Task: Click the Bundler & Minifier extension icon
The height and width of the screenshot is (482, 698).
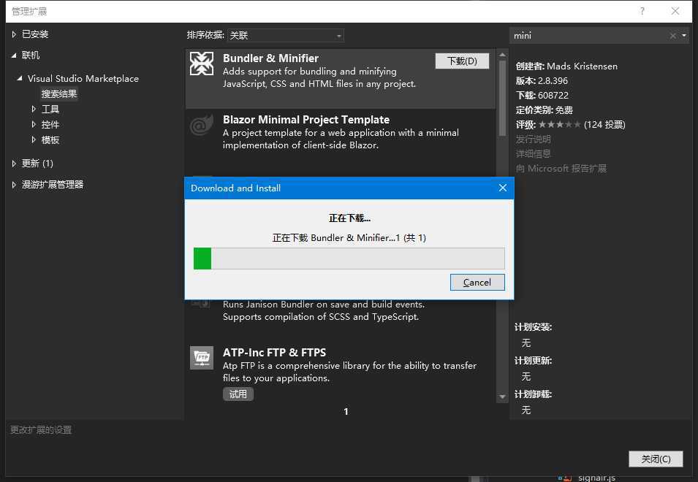Action: (202, 64)
